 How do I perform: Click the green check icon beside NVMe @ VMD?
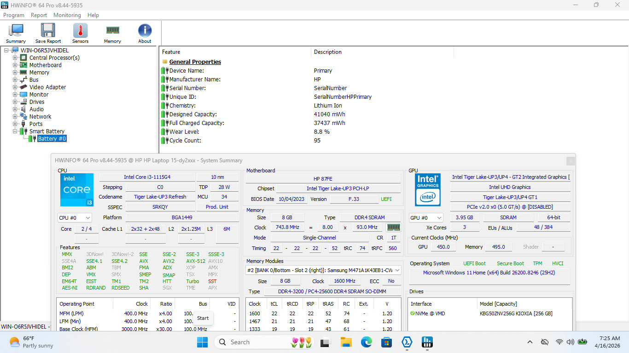(x=413, y=313)
